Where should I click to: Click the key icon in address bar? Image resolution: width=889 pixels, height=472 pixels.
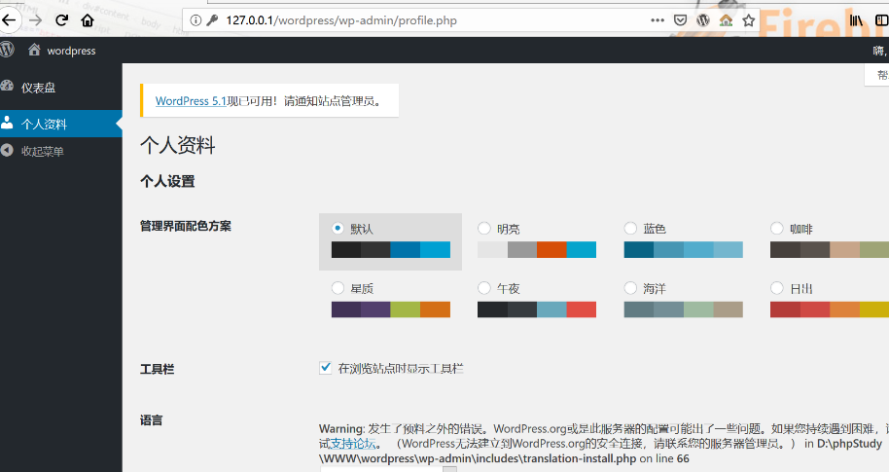pos(212,20)
